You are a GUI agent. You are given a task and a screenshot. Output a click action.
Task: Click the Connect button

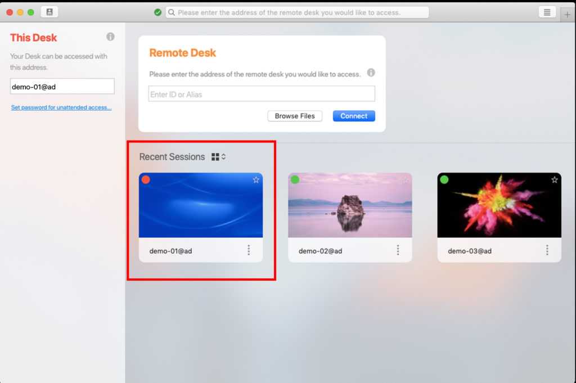pos(354,116)
